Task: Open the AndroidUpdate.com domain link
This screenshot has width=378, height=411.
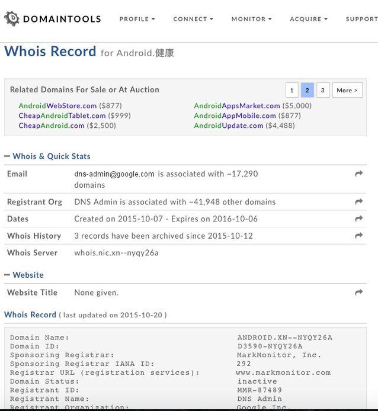Action: (x=228, y=126)
